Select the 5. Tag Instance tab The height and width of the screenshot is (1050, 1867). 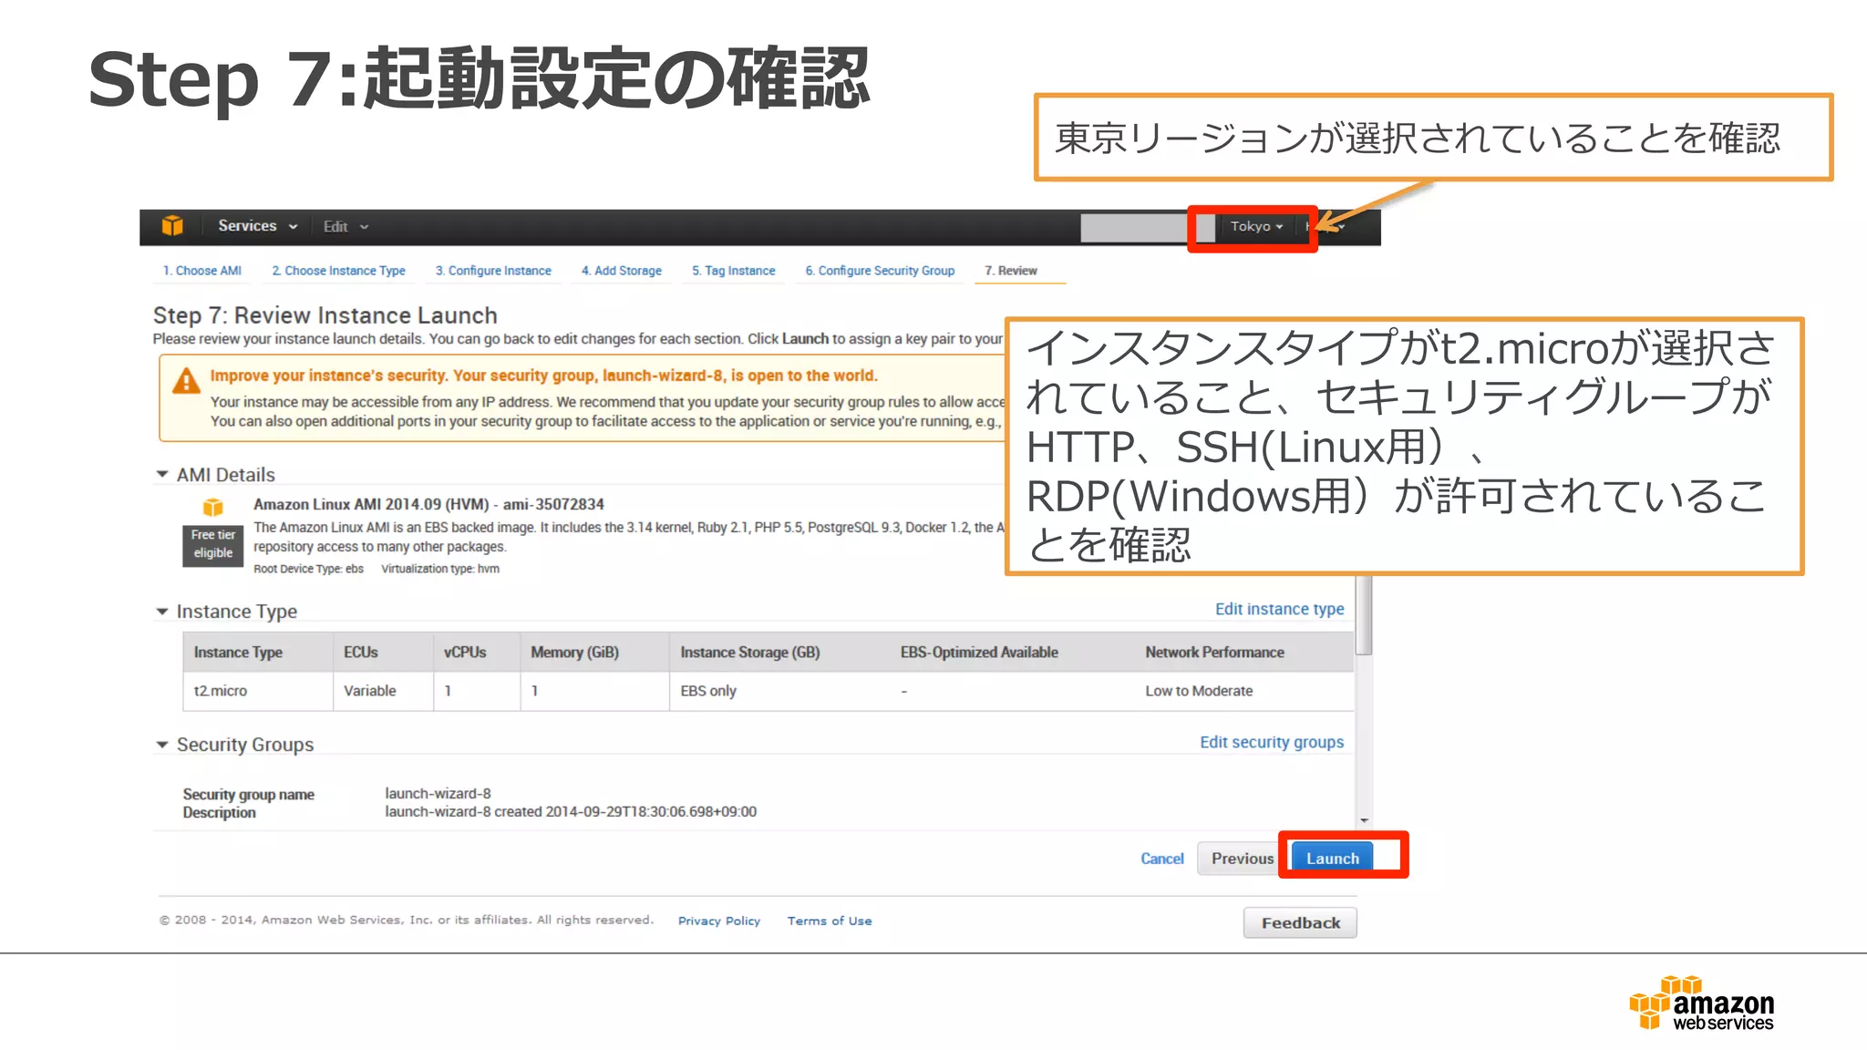[x=734, y=271]
